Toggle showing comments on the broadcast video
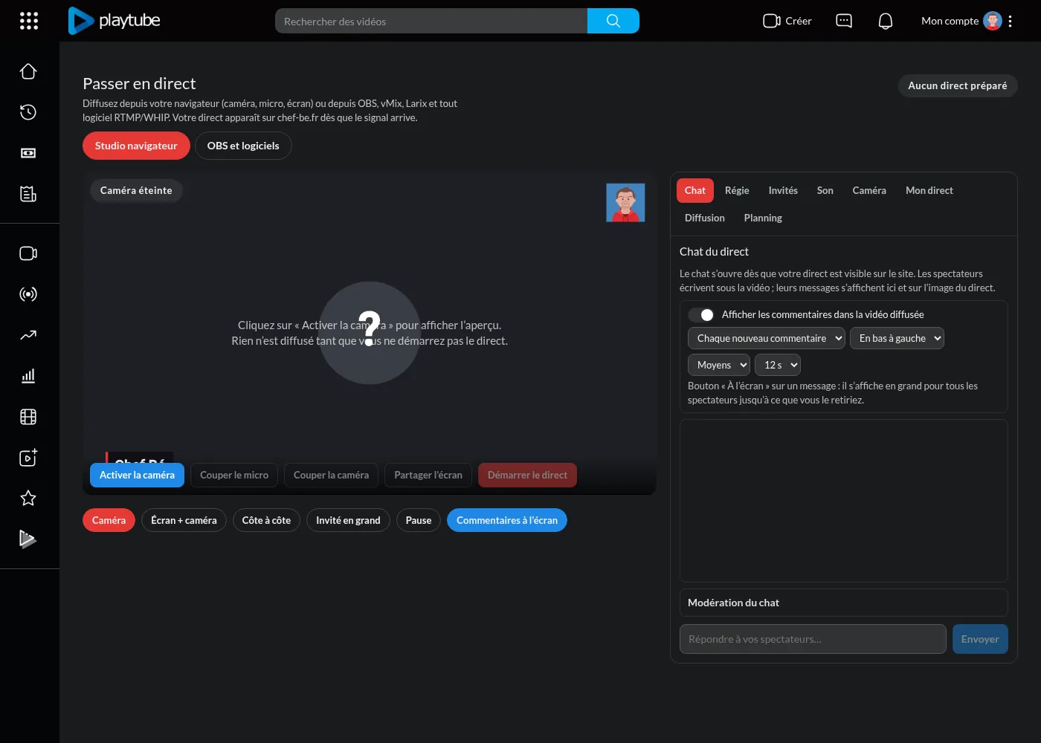The height and width of the screenshot is (743, 1041). pyautogui.click(x=701, y=315)
